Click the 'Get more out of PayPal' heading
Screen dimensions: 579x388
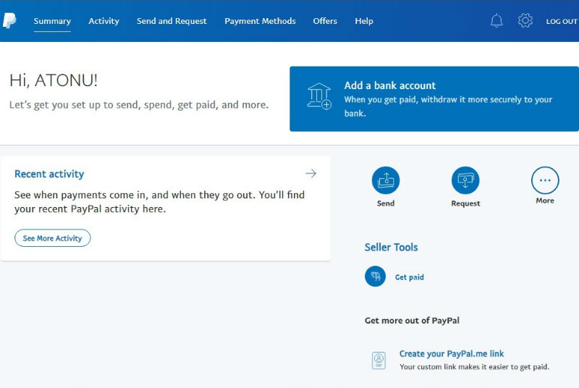[x=412, y=321]
